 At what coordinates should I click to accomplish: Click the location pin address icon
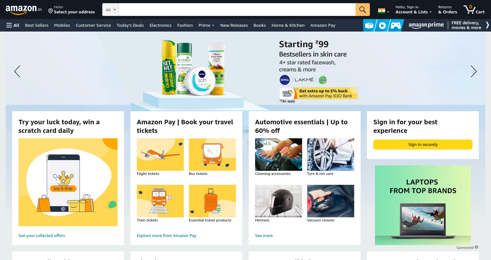[x=51, y=11]
